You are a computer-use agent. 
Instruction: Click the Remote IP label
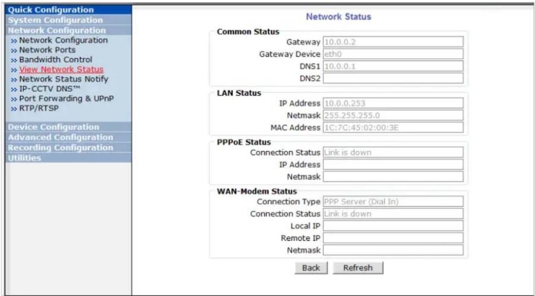[301, 238]
